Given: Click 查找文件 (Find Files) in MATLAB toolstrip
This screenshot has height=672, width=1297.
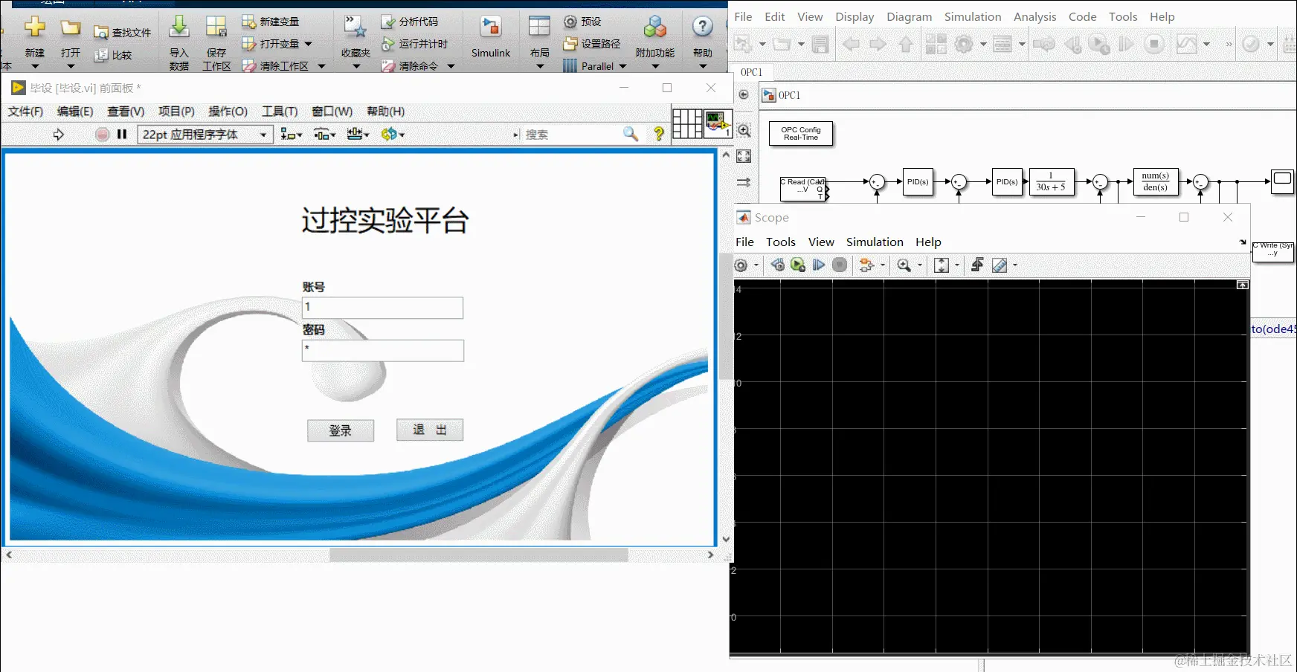Looking at the screenshot, I should pyautogui.click(x=123, y=33).
